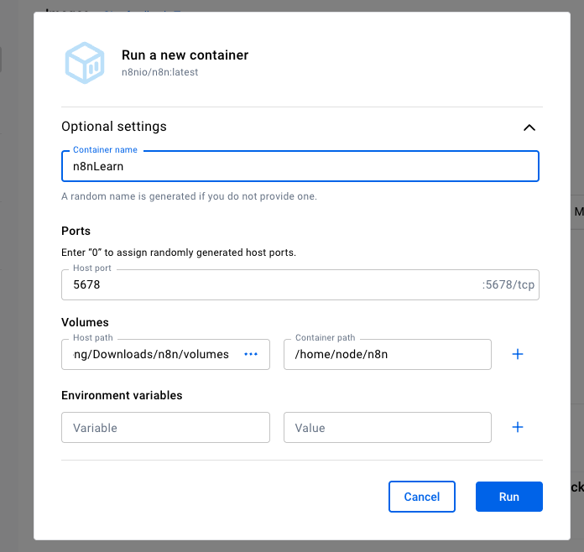Image resolution: width=584 pixels, height=552 pixels.
Task: Click the Optional settings heading
Action: [x=114, y=127]
